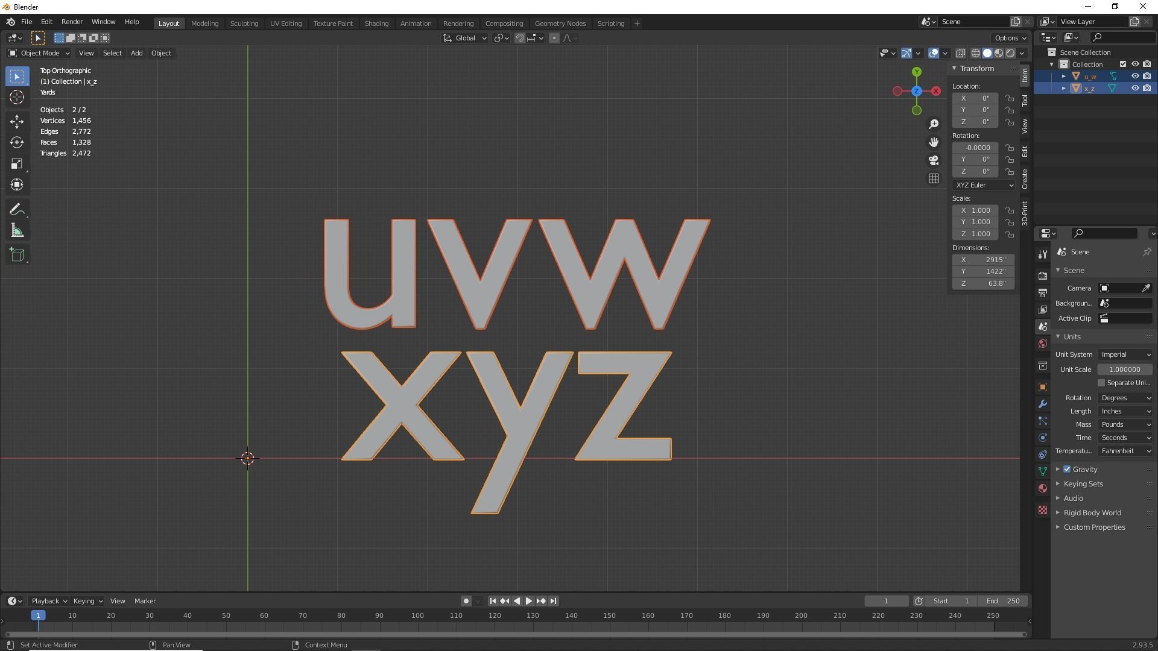The height and width of the screenshot is (651, 1158).
Task: Expand the Keying Sets panel
Action: click(1083, 483)
